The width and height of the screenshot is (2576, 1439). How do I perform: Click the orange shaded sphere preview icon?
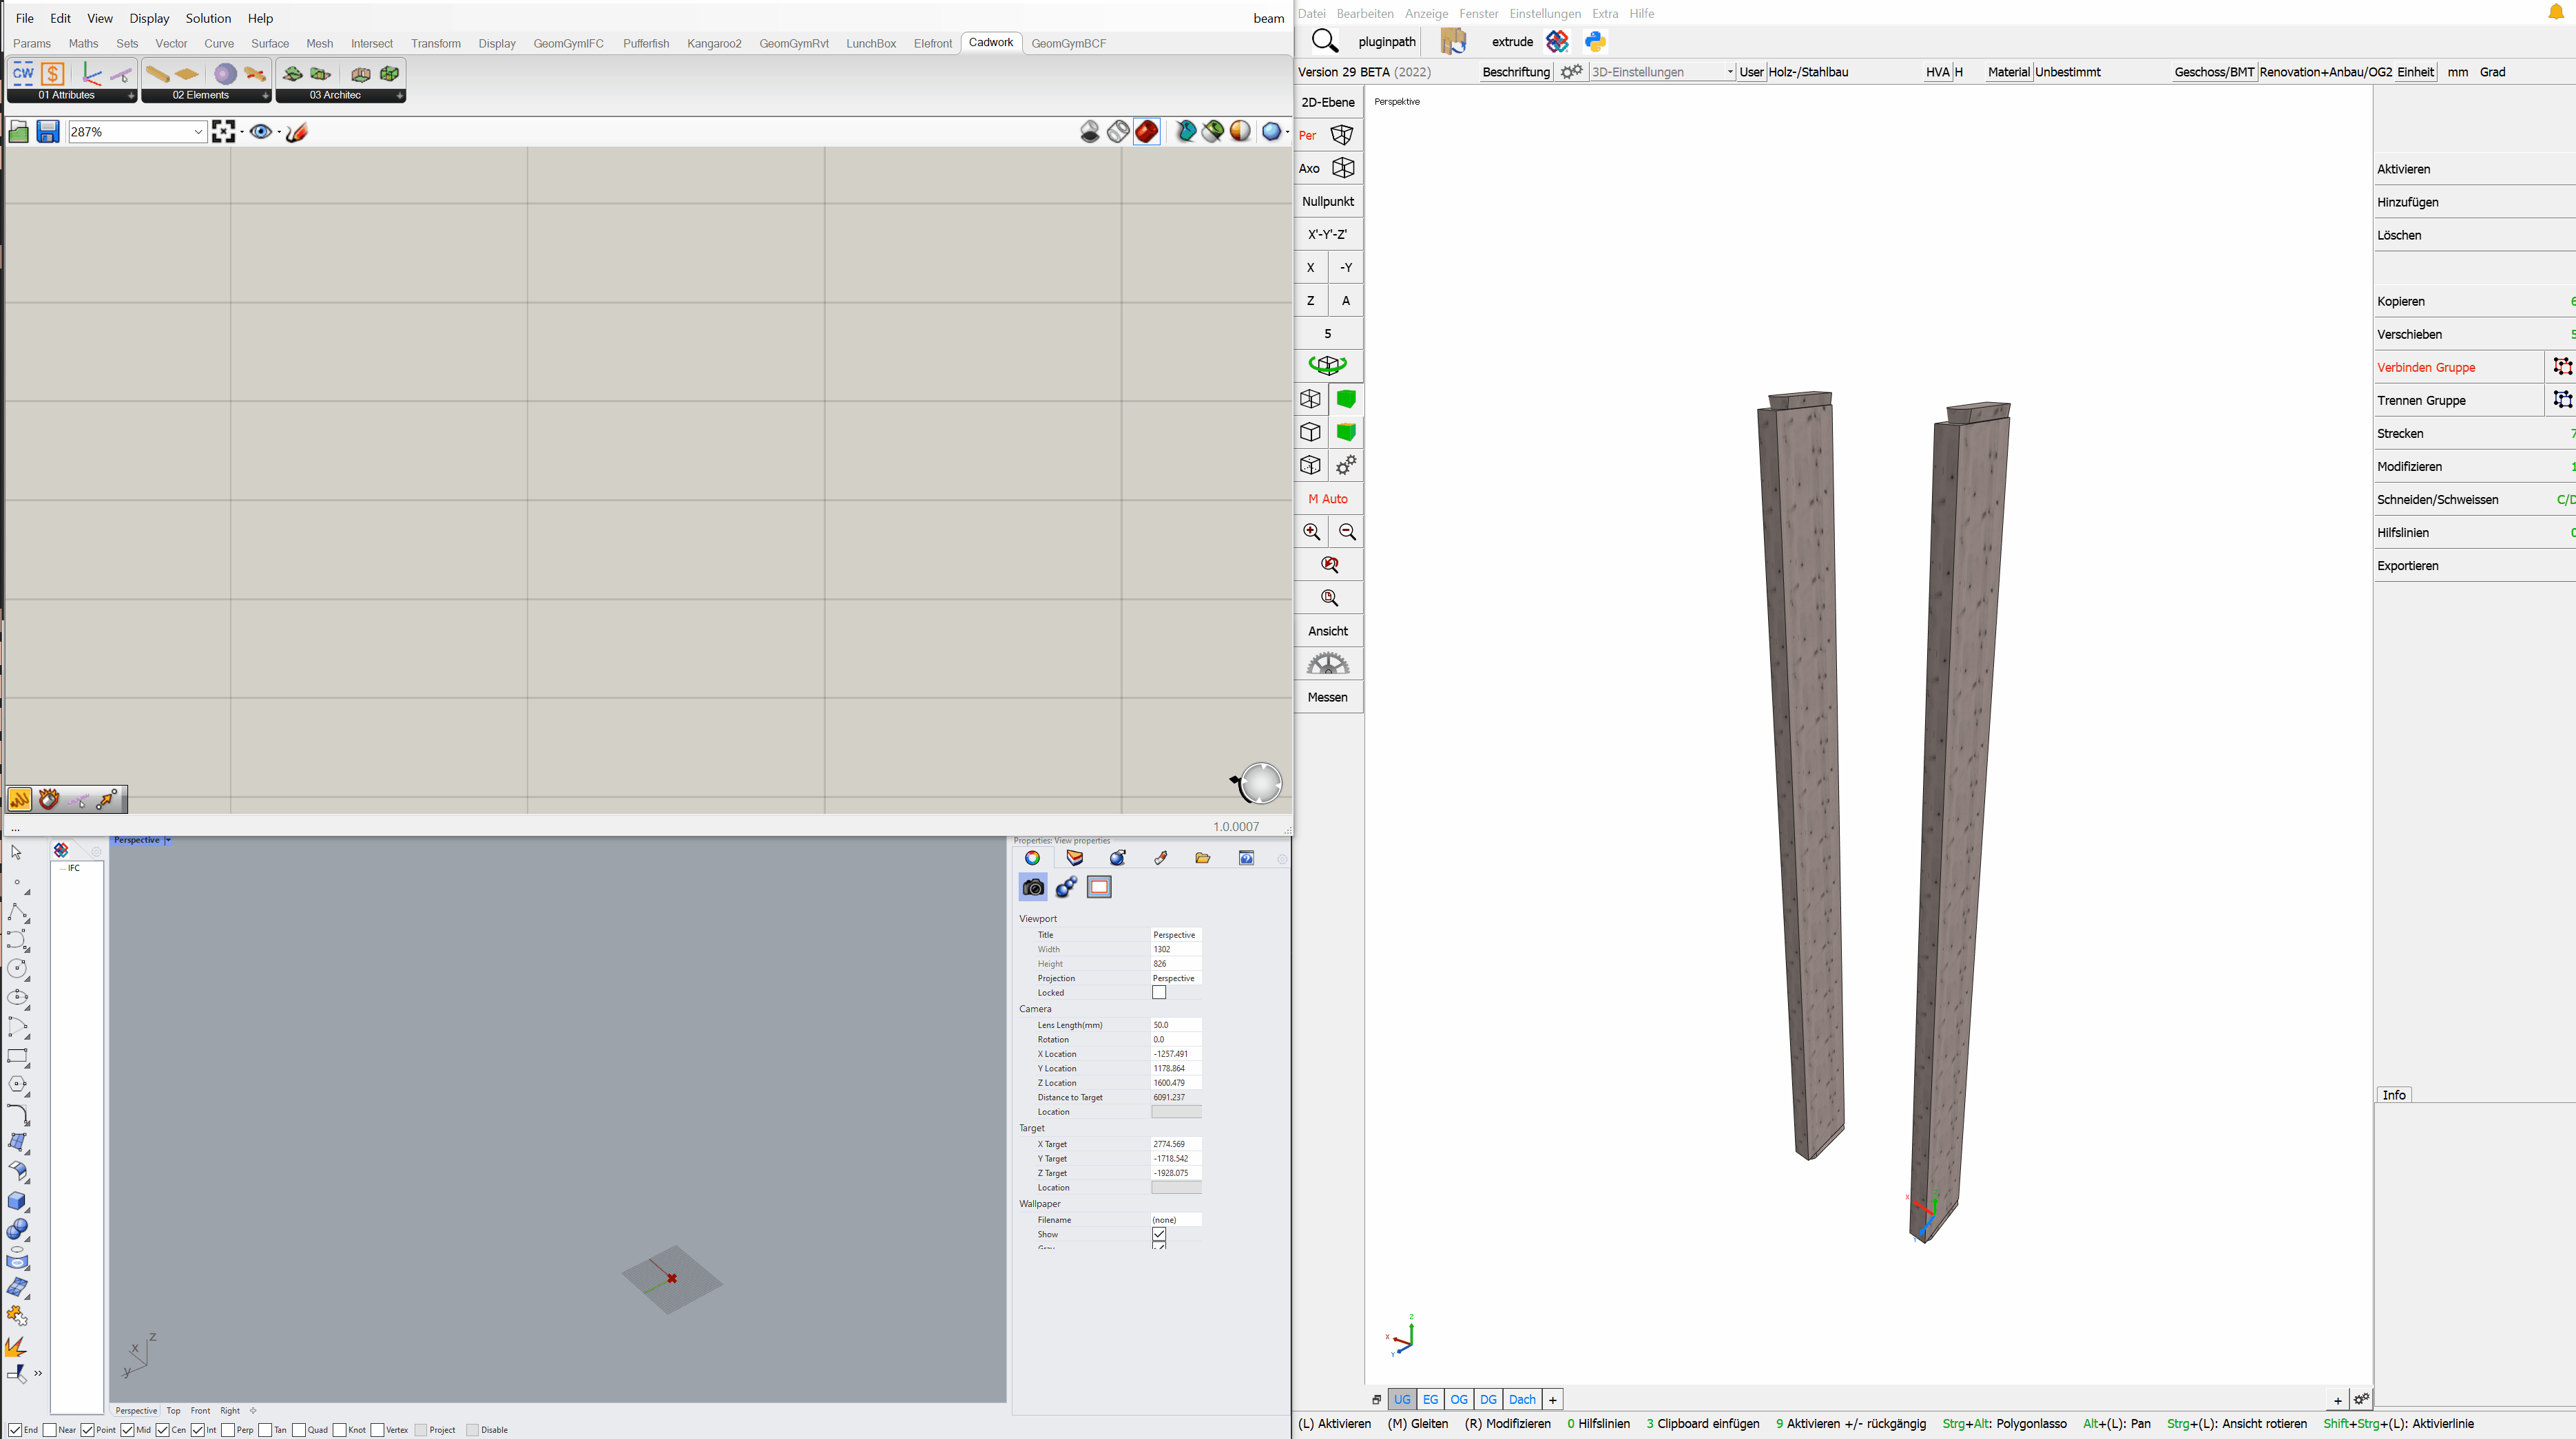tap(1240, 132)
